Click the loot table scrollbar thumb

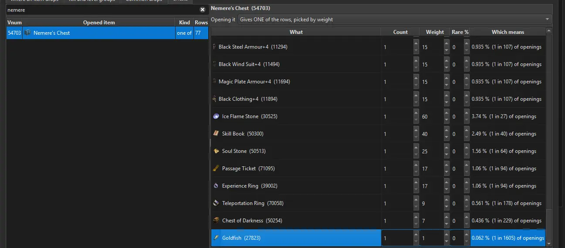[x=549, y=225]
